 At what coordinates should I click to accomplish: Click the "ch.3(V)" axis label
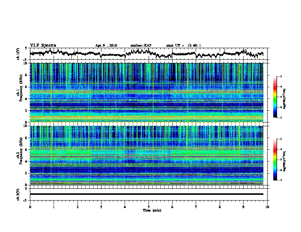(18, 194)
